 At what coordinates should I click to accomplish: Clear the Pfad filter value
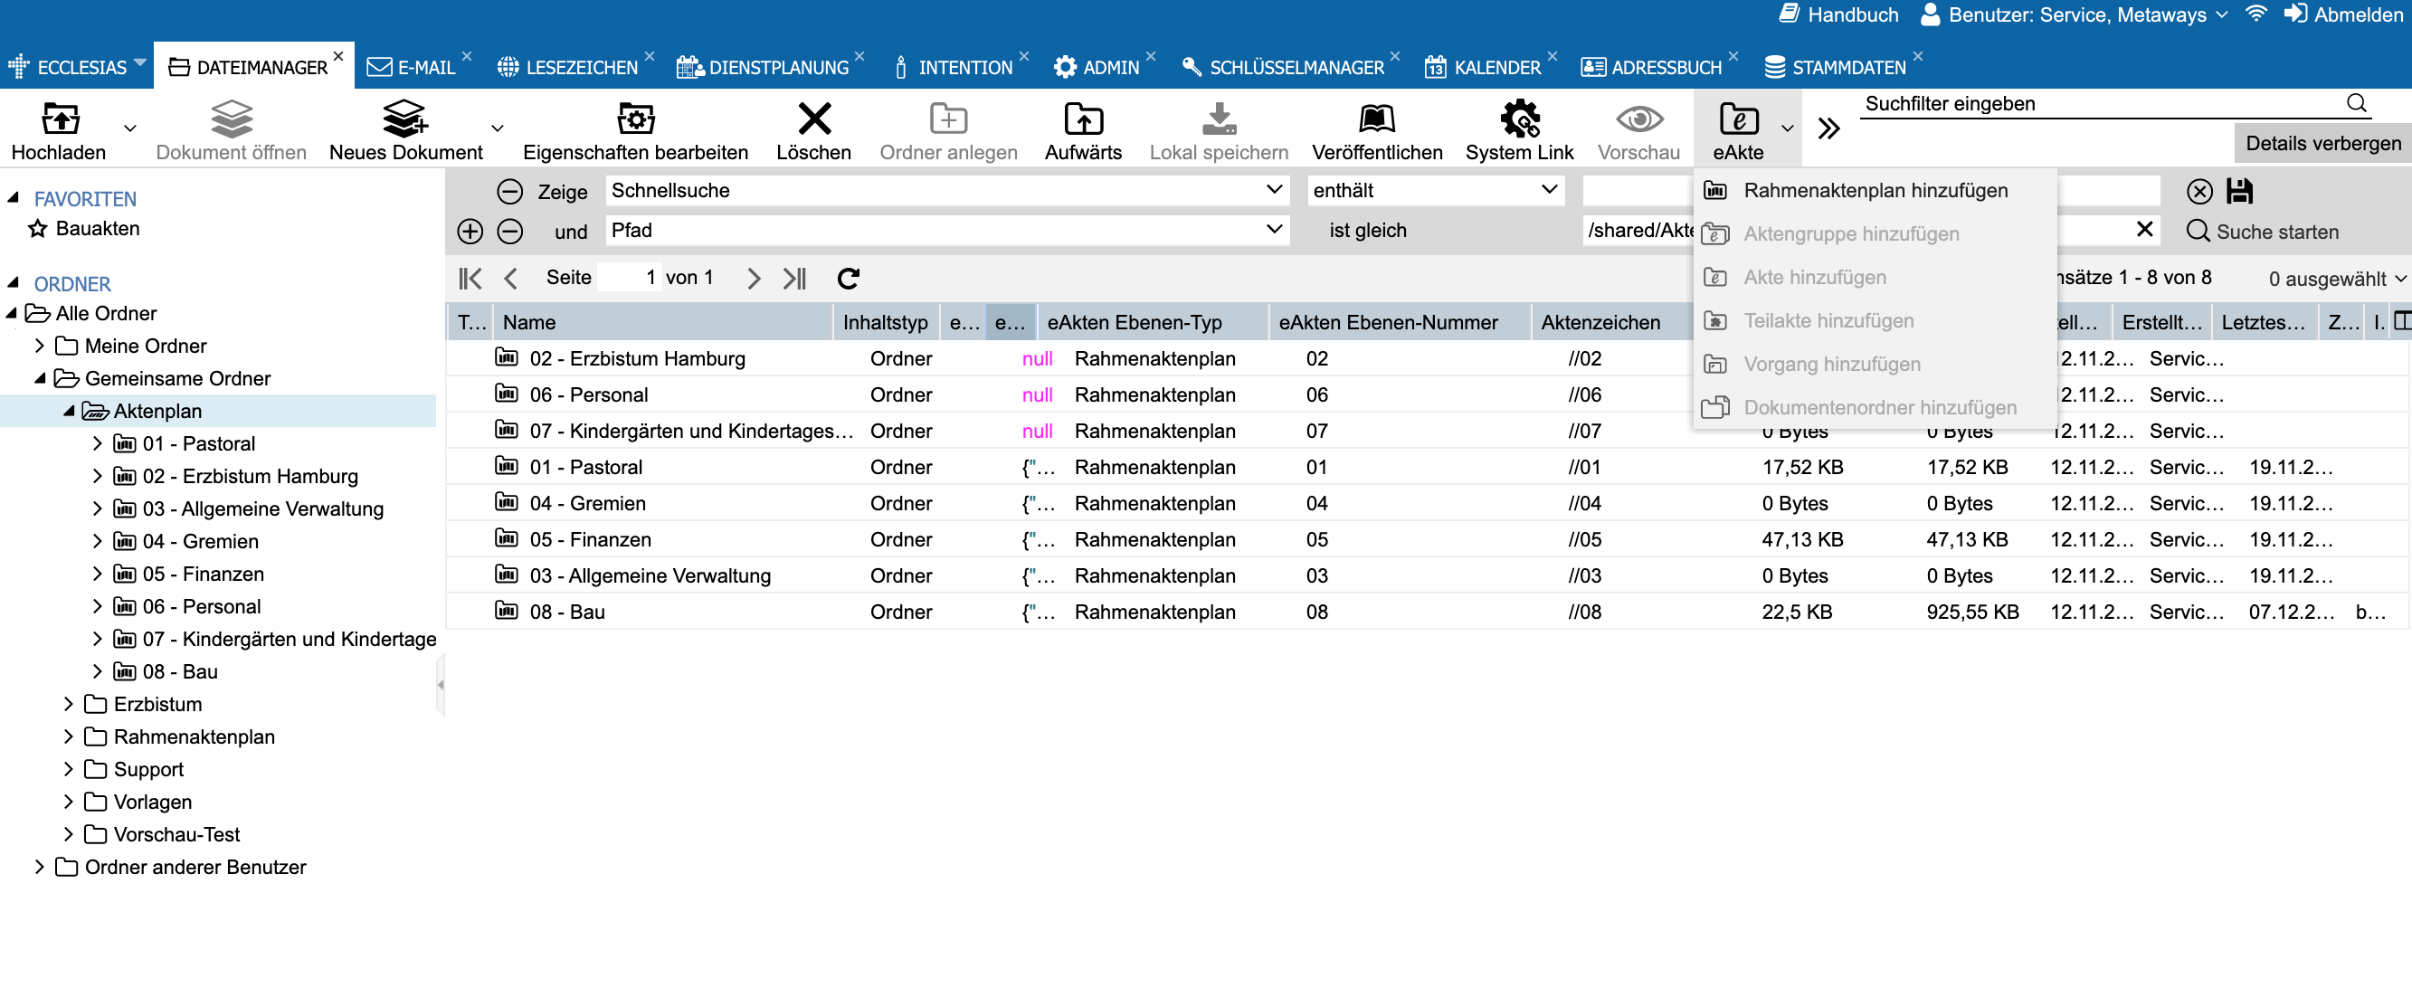(x=2145, y=230)
